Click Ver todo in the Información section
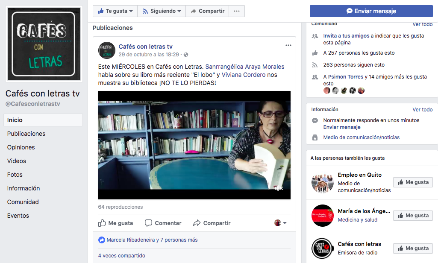 coord(422,109)
